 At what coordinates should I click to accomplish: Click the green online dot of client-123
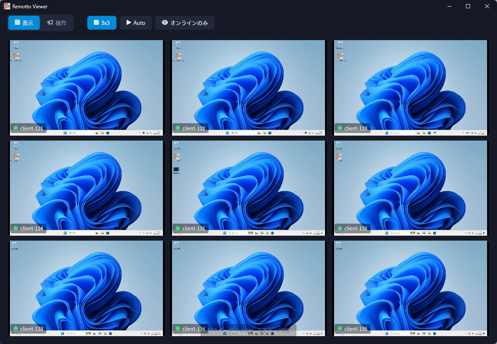(340, 128)
